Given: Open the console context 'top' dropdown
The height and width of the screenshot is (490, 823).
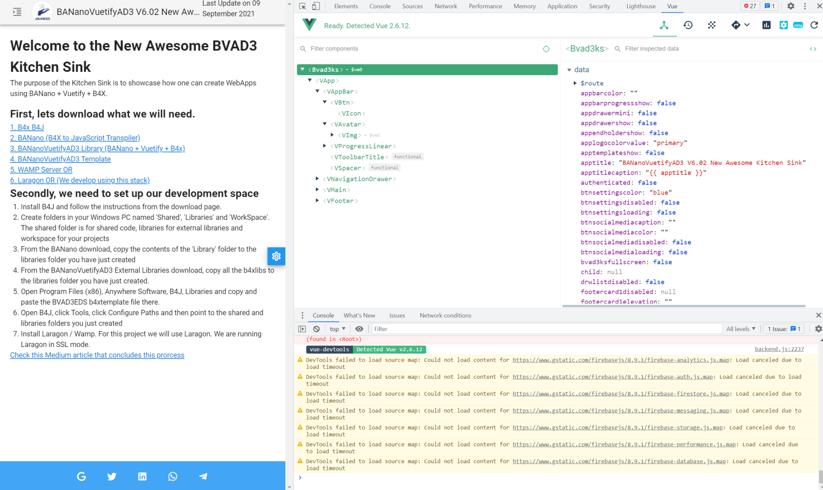Looking at the screenshot, I should [x=337, y=329].
